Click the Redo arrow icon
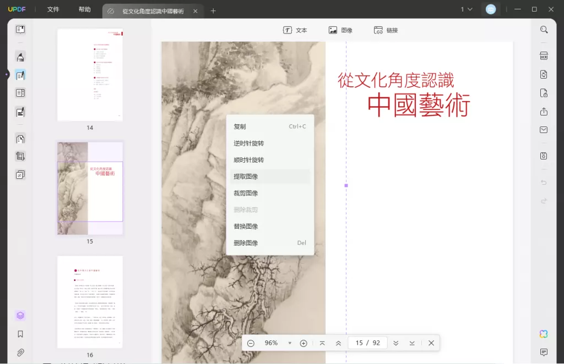The height and width of the screenshot is (364, 564). point(544,201)
